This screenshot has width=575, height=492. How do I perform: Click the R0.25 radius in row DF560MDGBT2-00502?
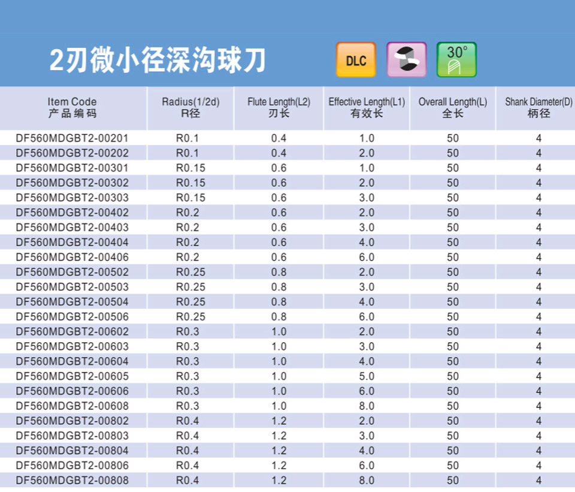tap(190, 272)
